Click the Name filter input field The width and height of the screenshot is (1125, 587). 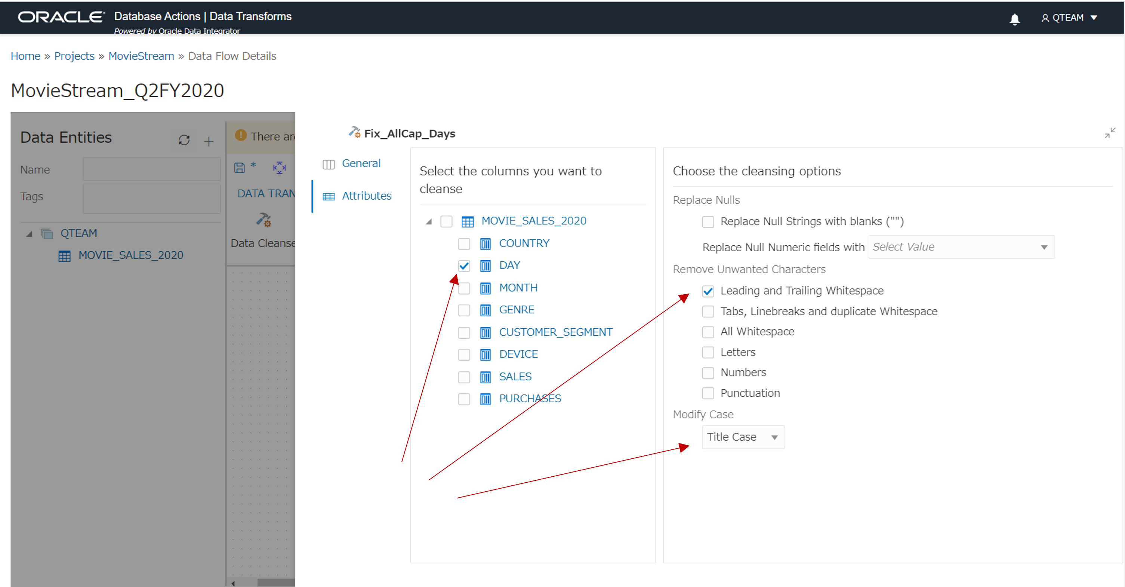[151, 169]
